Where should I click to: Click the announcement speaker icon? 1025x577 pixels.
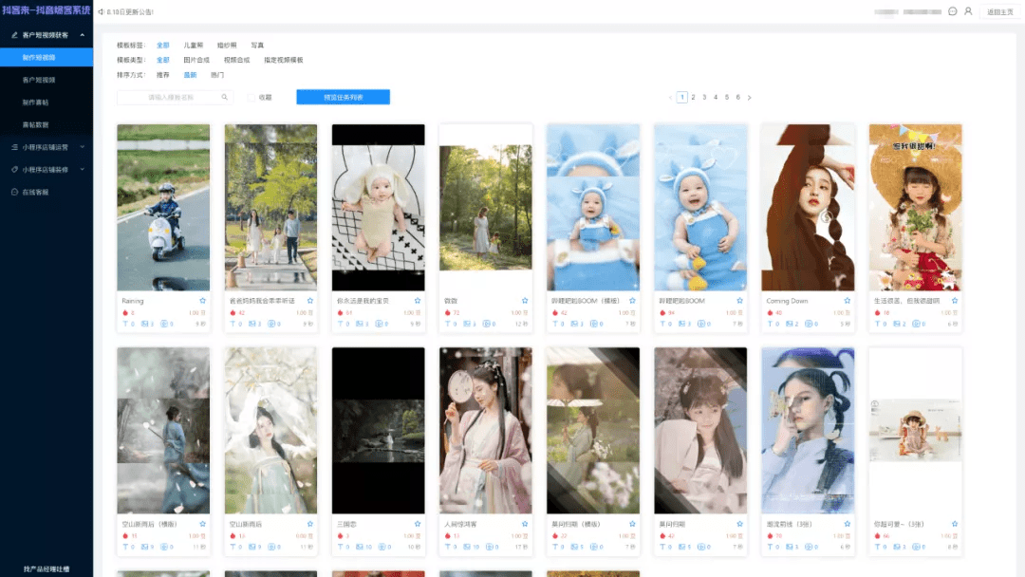coord(102,12)
